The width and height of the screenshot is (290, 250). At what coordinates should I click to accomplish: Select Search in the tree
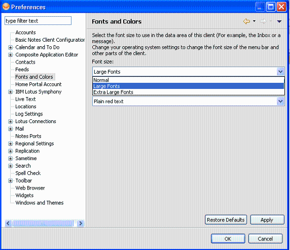(x=23, y=166)
